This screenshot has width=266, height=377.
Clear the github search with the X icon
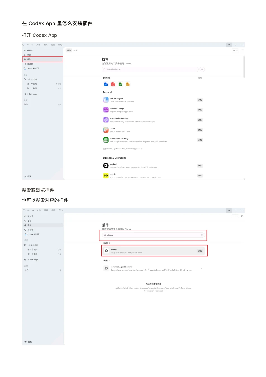pyautogui.click(x=202, y=235)
